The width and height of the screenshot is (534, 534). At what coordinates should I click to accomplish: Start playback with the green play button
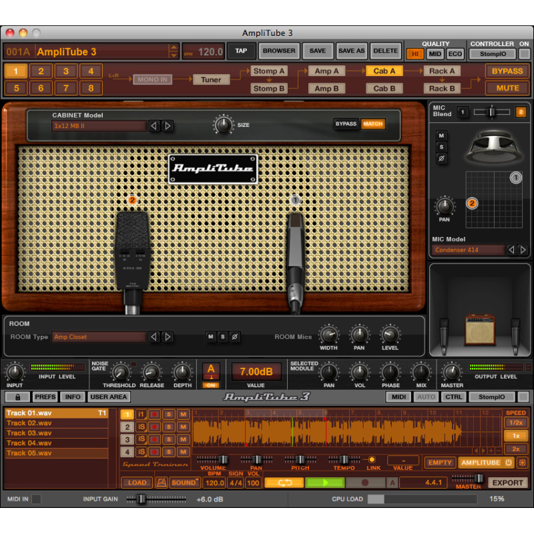[325, 483]
